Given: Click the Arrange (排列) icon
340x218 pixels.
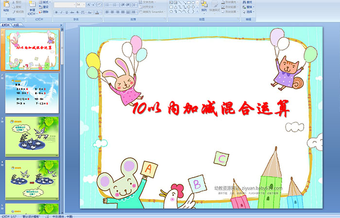Looking at the screenshot, I should pos(204,6).
